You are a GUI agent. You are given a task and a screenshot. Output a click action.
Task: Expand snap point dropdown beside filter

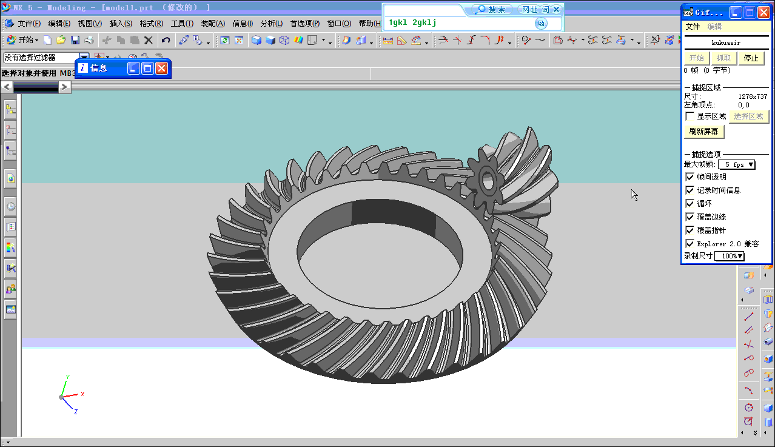pyautogui.click(x=108, y=57)
